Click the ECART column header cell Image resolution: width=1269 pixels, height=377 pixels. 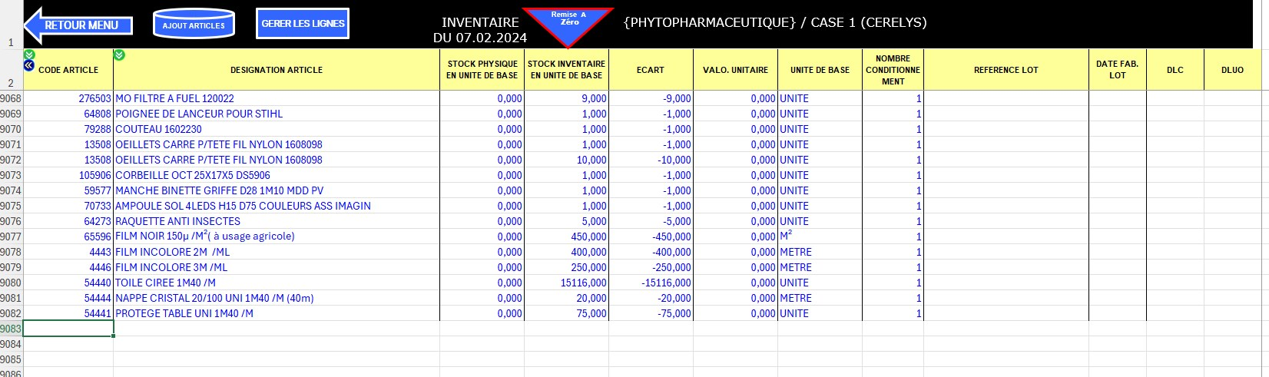[650, 70]
